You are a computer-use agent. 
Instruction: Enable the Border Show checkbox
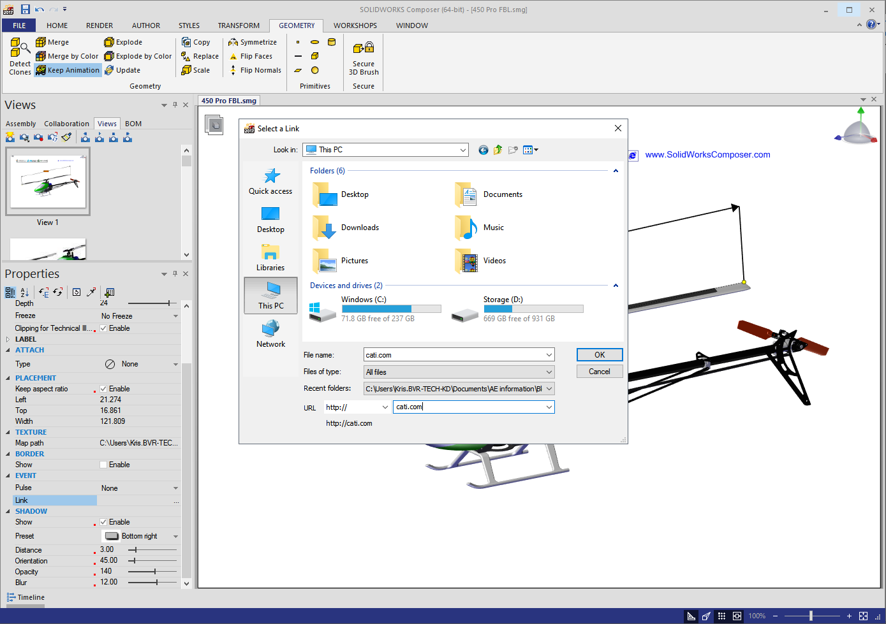click(x=103, y=465)
